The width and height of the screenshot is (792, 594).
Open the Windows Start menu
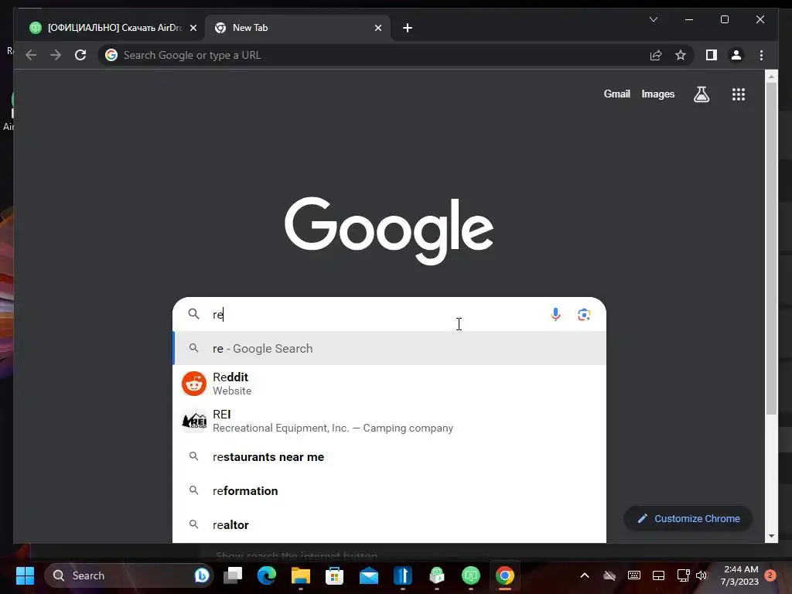click(25, 575)
